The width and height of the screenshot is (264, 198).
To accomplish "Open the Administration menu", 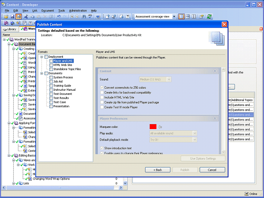I will [x=78, y=11].
